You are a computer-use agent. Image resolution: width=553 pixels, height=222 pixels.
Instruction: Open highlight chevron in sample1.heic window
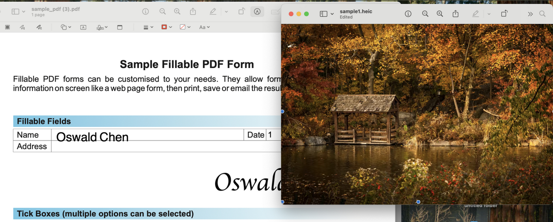coord(489,14)
